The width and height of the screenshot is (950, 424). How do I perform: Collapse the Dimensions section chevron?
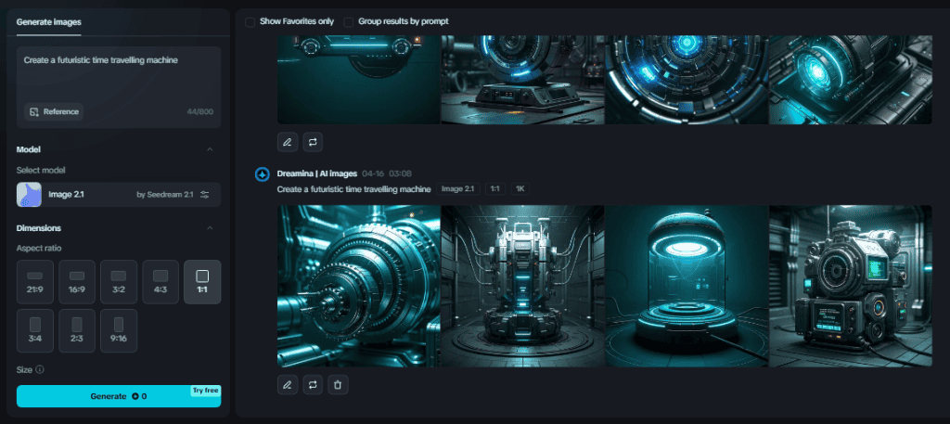(x=210, y=228)
